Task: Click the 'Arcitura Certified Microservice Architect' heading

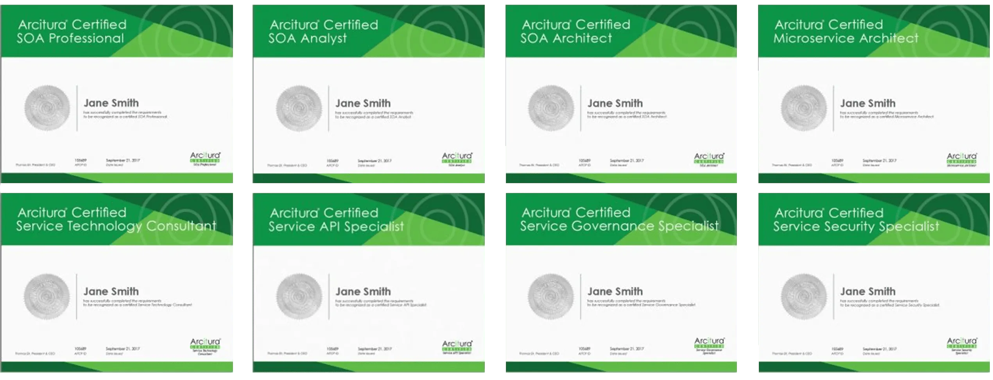Action: [x=846, y=31]
